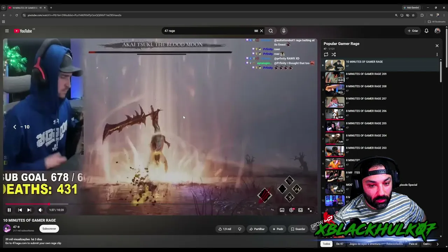Reload the page in Chrome
The height and width of the screenshot is (252, 448).
click(x=16, y=15)
